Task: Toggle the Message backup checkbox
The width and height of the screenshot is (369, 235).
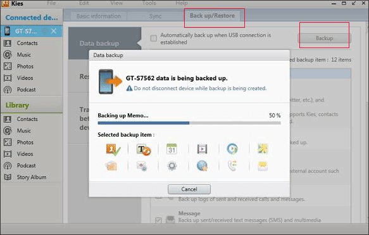Action: (x=158, y=220)
